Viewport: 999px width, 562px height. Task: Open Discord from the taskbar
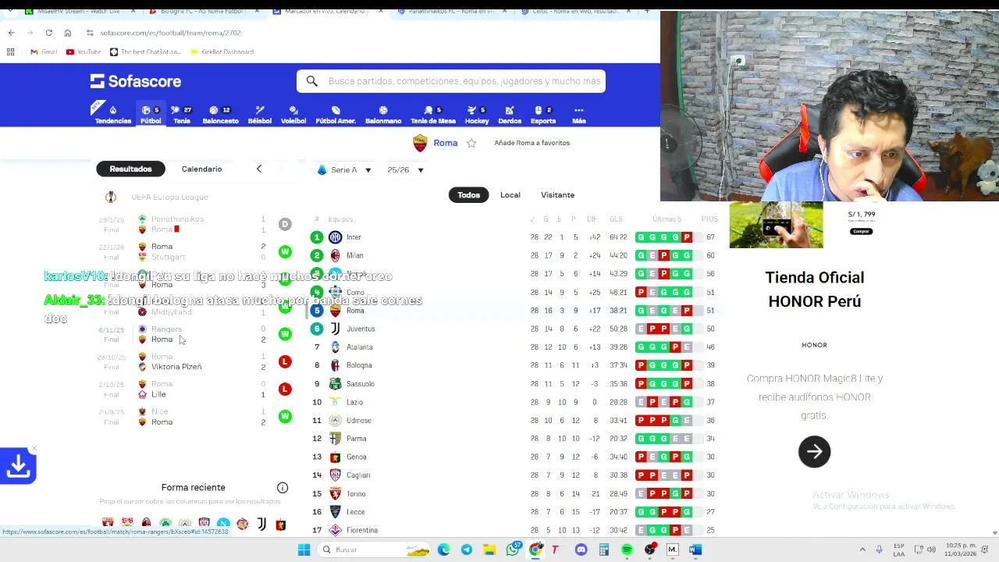point(581,550)
